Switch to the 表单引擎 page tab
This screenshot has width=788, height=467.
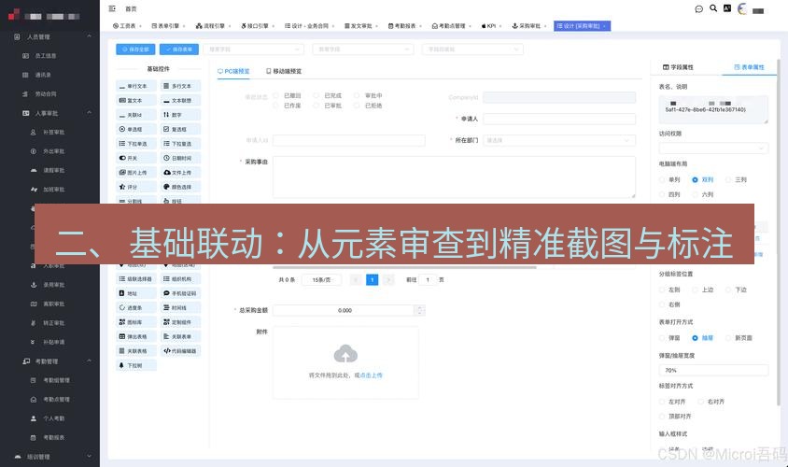point(168,25)
